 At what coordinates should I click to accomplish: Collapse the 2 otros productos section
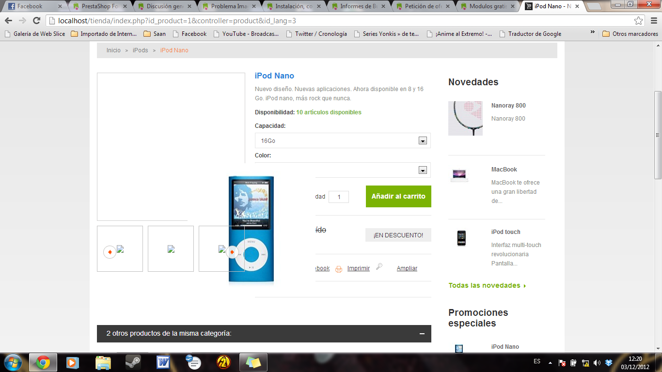tap(422, 334)
